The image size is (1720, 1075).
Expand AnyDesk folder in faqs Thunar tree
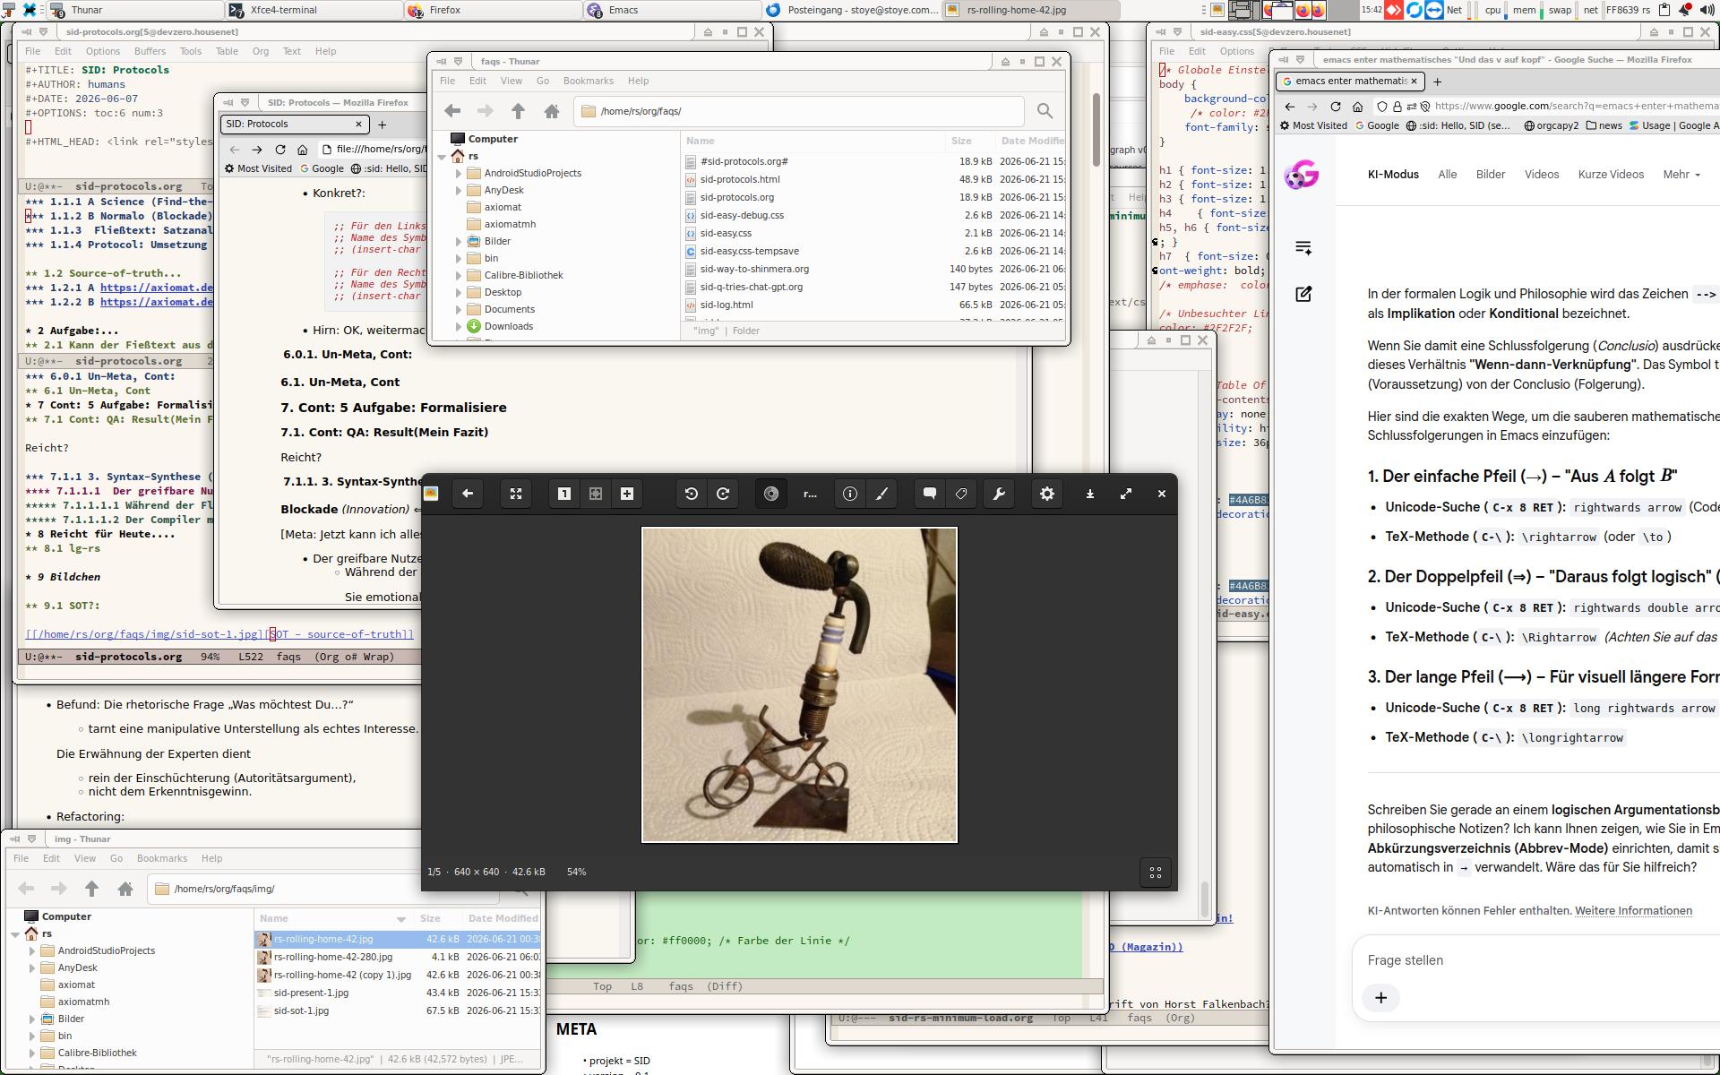459,190
